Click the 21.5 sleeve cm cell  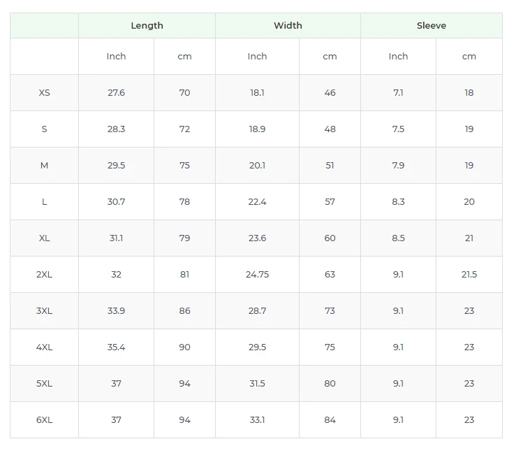[x=469, y=274]
